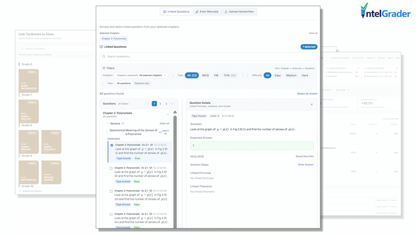Open the Upload Handwritten tab
The width and height of the screenshot is (416, 234).
(239, 12)
